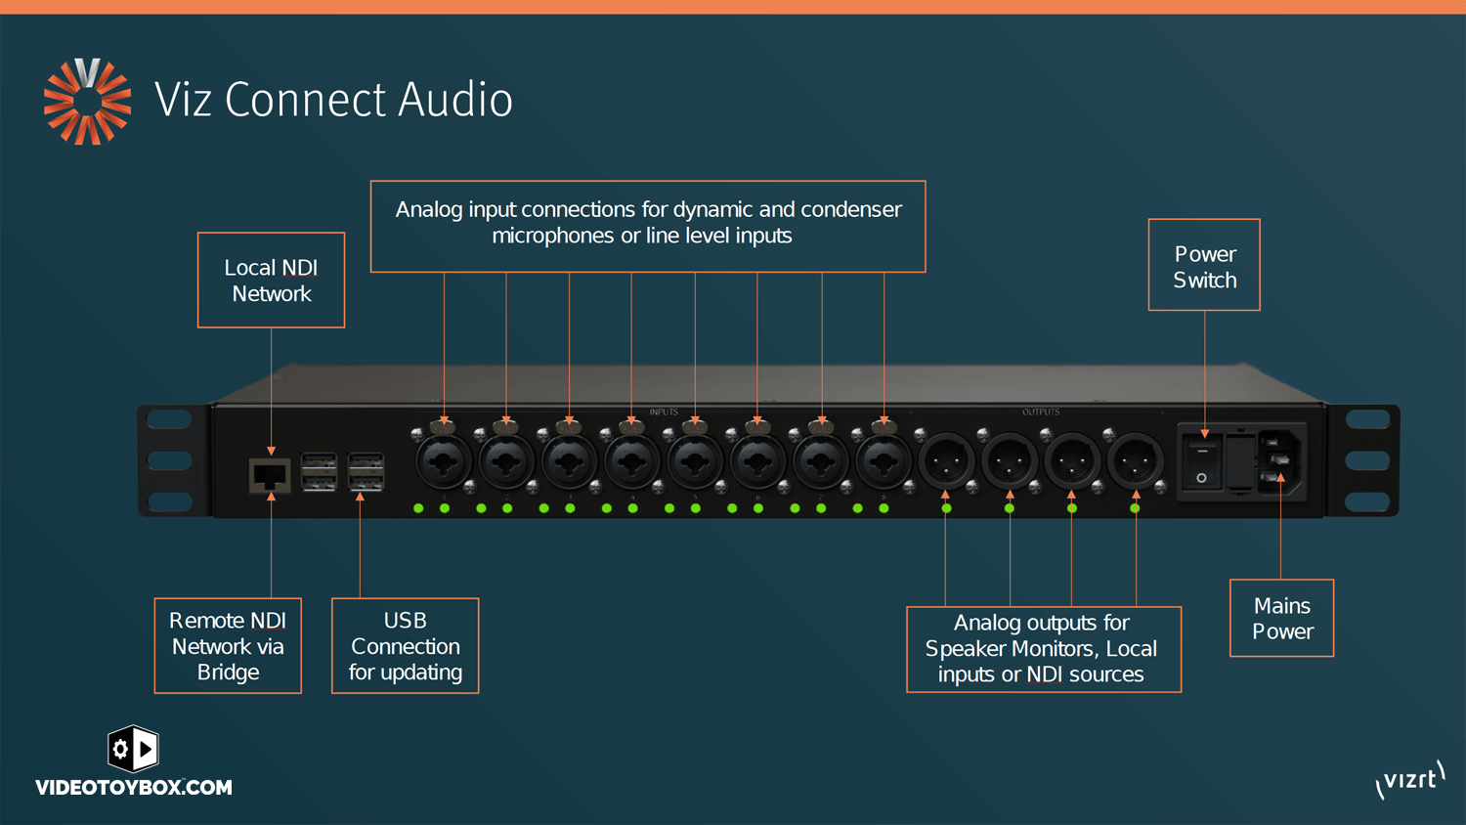The width and height of the screenshot is (1466, 825).
Task: Click the Viz Connect Audio spiral logo
Action: (x=86, y=101)
